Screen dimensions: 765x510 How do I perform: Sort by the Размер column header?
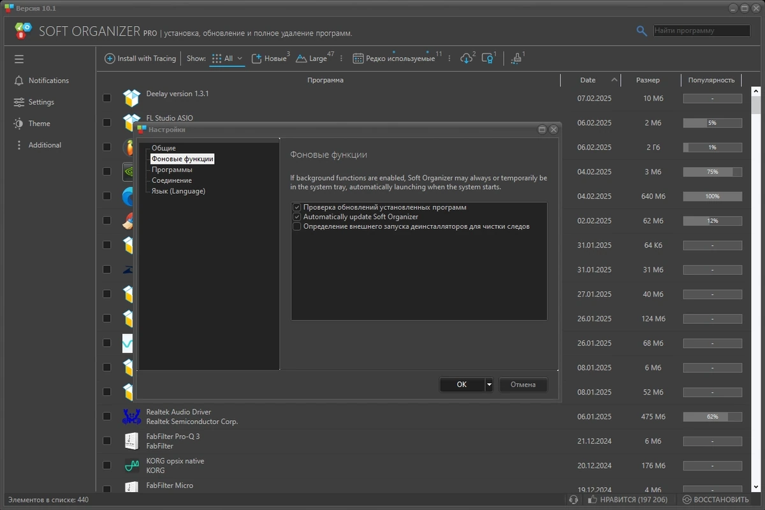(648, 80)
